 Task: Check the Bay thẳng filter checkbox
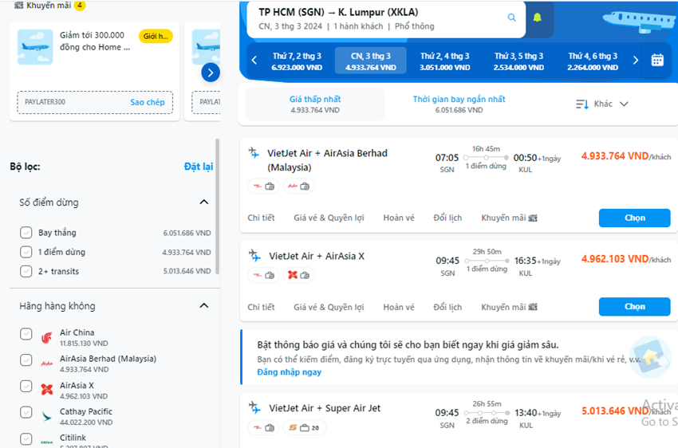pyautogui.click(x=26, y=233)
